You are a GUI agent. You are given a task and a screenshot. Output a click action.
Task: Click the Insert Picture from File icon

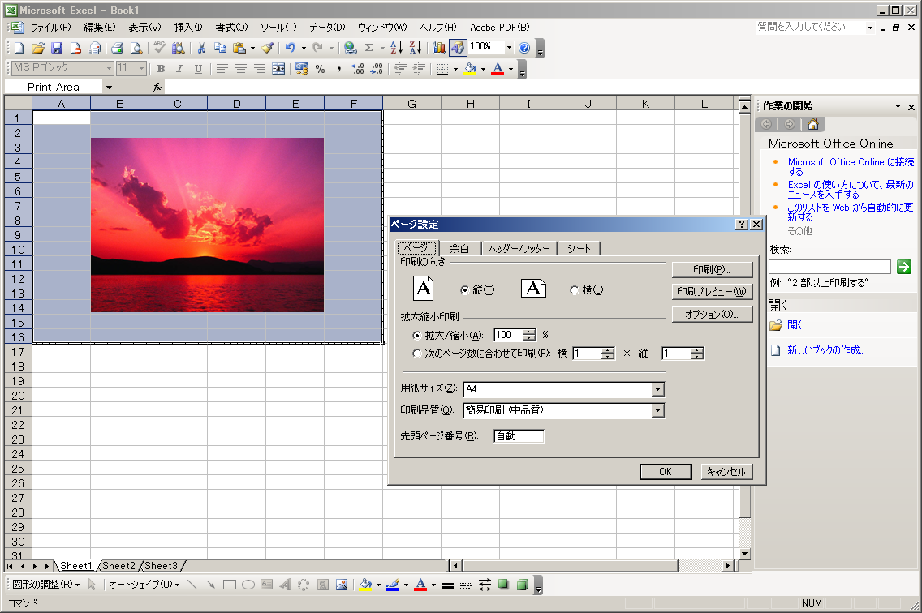coord(342,585)
